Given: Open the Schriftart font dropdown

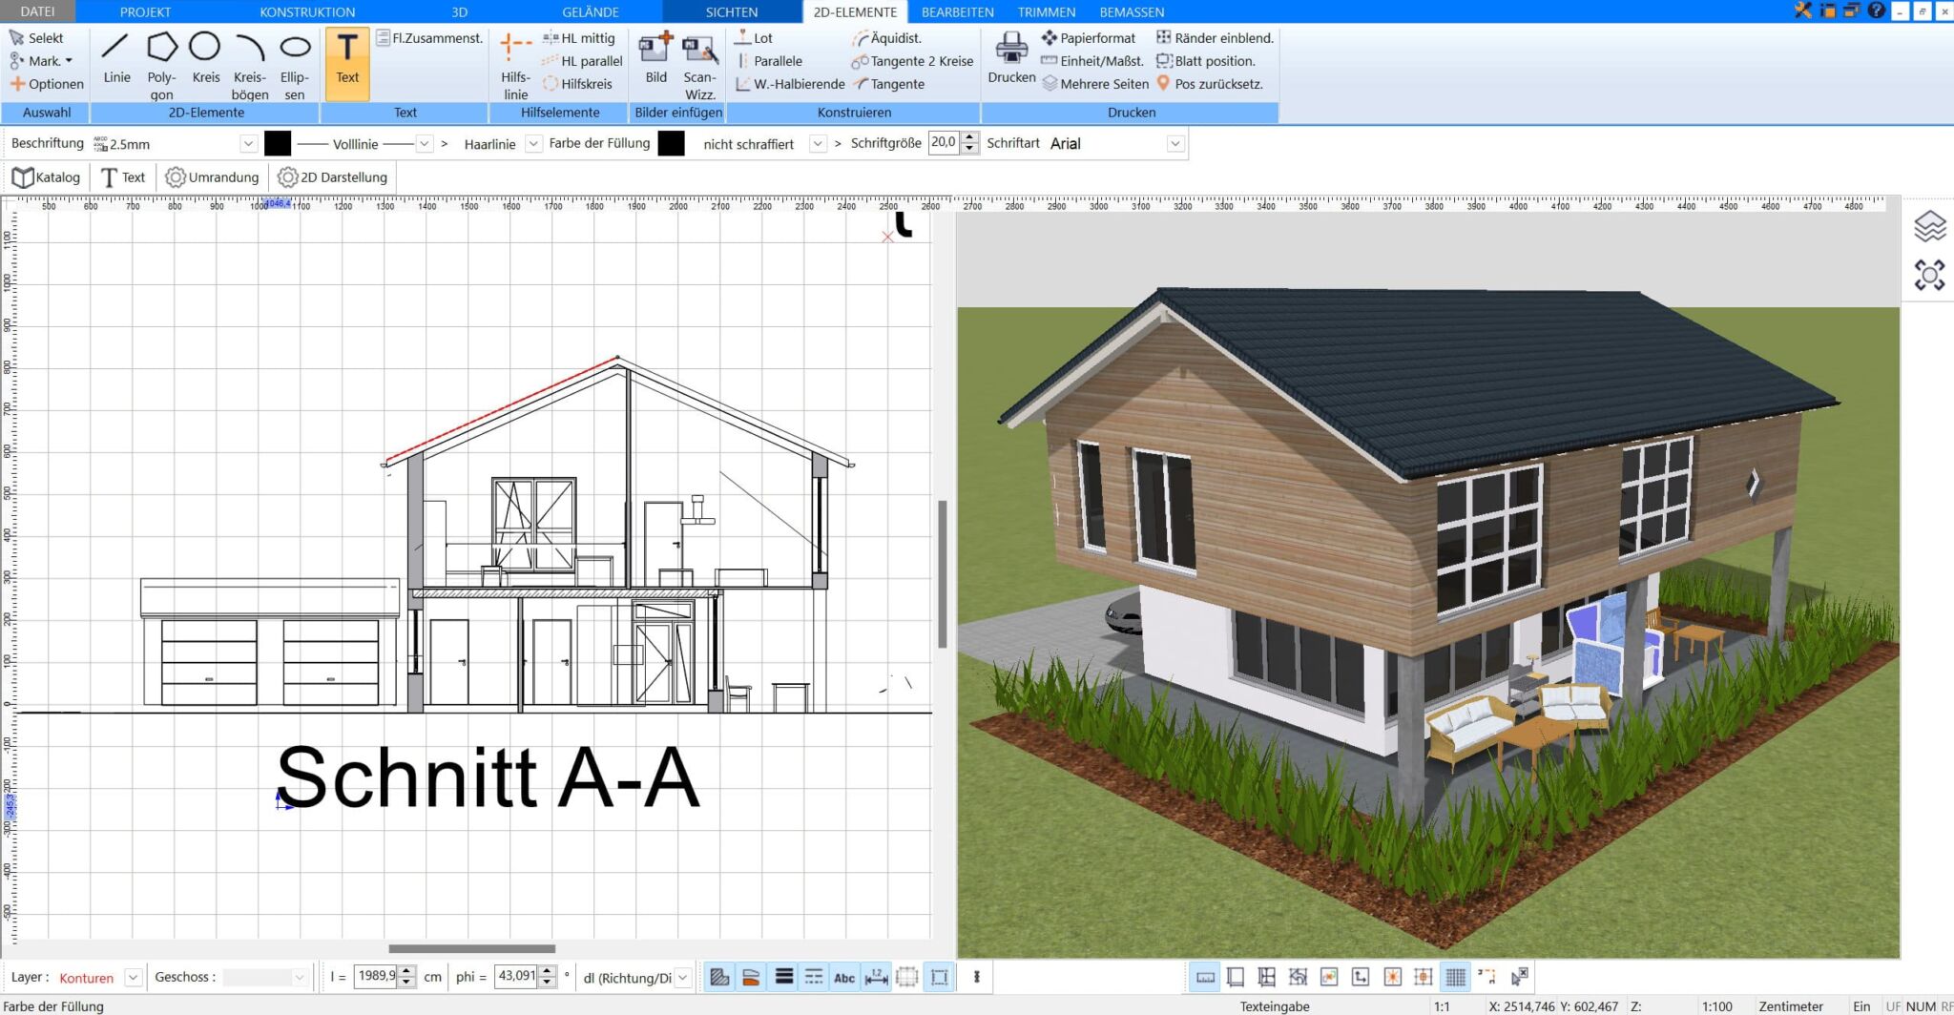Looking at the screenshot, I should [x=1176, y=143].
